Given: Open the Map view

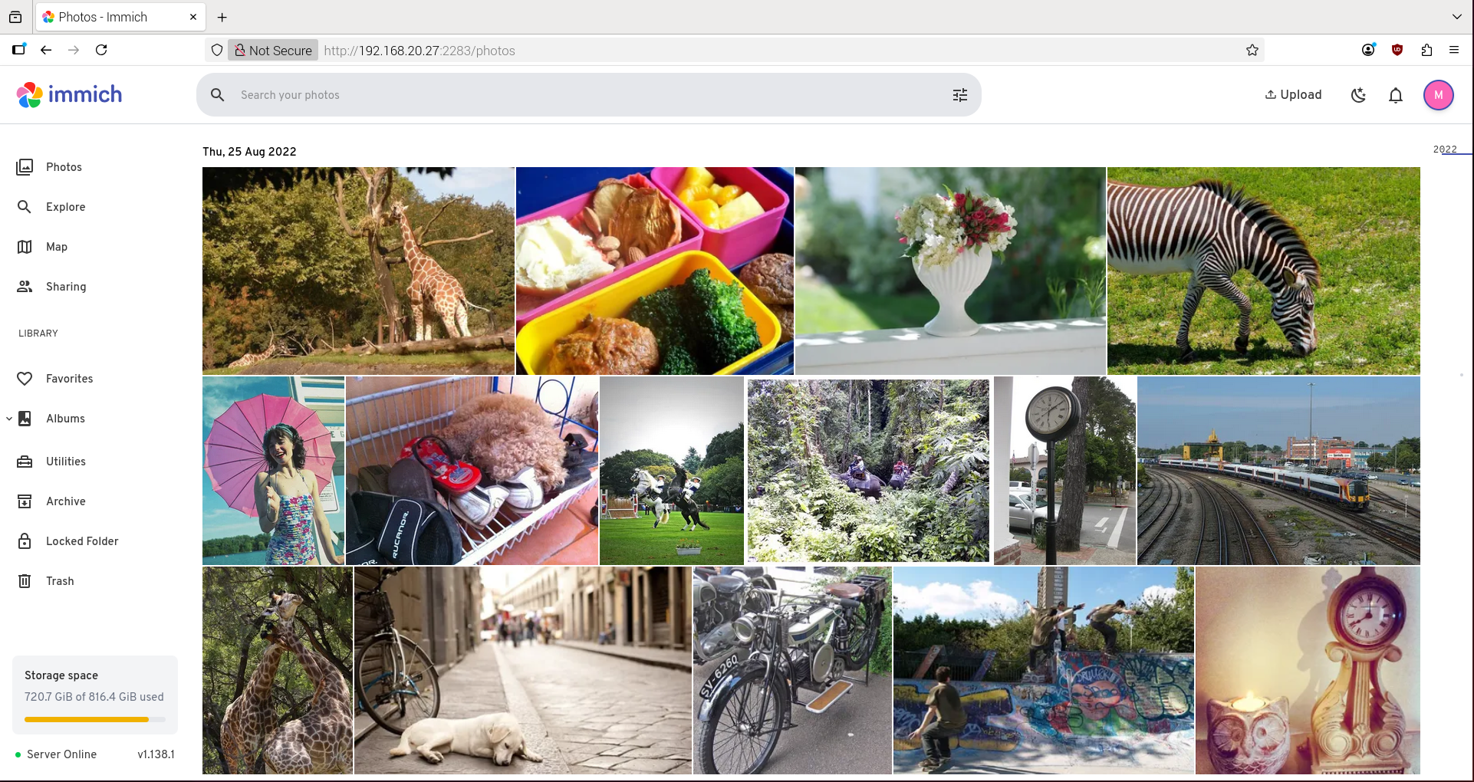Looking at the screenshot, I should click(56, 247).
